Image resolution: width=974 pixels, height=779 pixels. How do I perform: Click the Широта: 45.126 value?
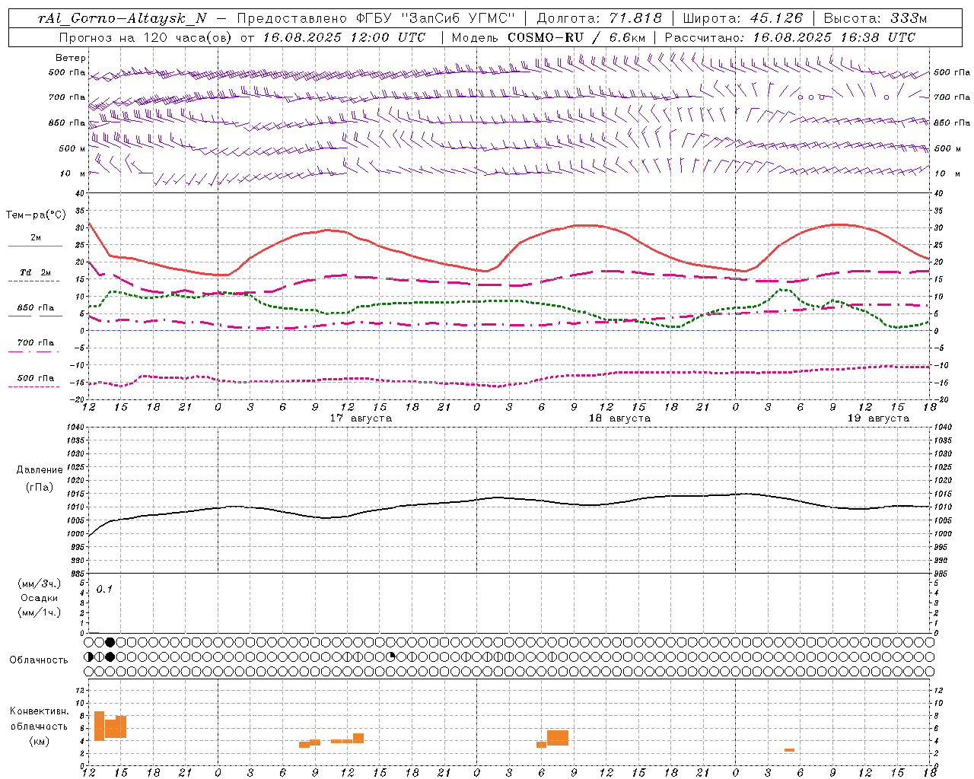point(743,18)
